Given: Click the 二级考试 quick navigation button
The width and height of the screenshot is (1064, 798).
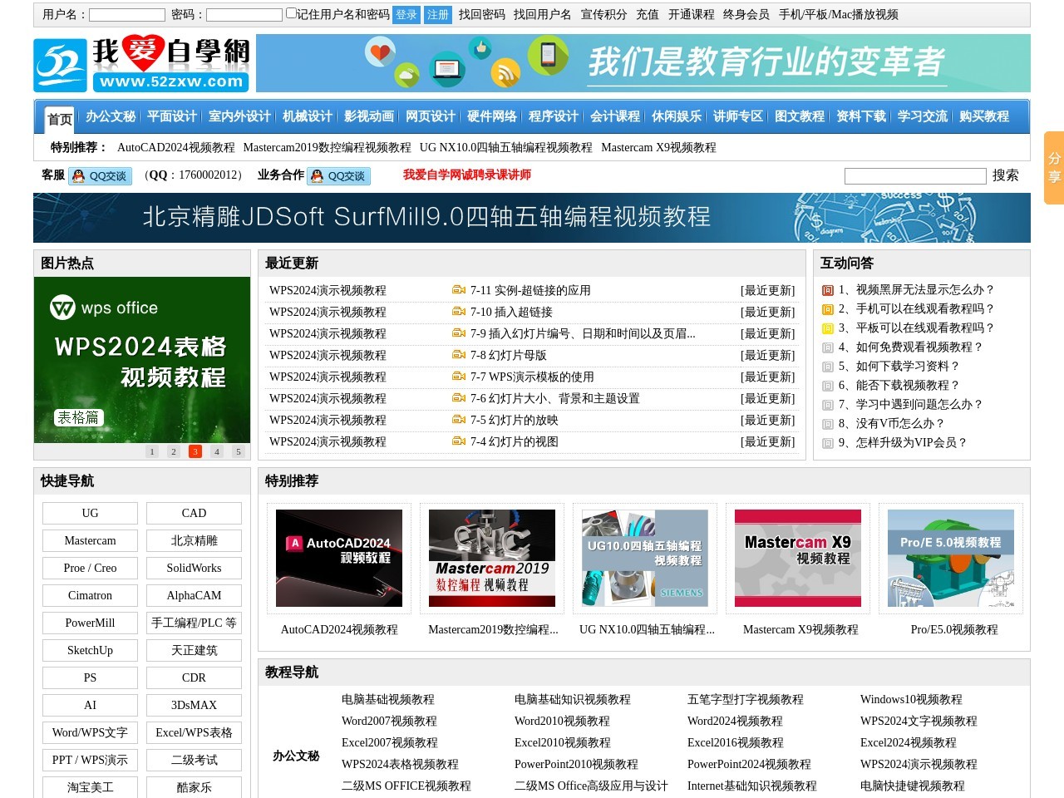Looking at the screenshot, I should (194, 760).
